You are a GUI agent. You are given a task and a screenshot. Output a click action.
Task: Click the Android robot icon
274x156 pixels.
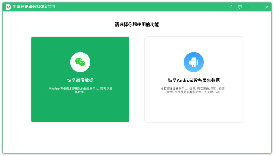click(x=194, y=62)
